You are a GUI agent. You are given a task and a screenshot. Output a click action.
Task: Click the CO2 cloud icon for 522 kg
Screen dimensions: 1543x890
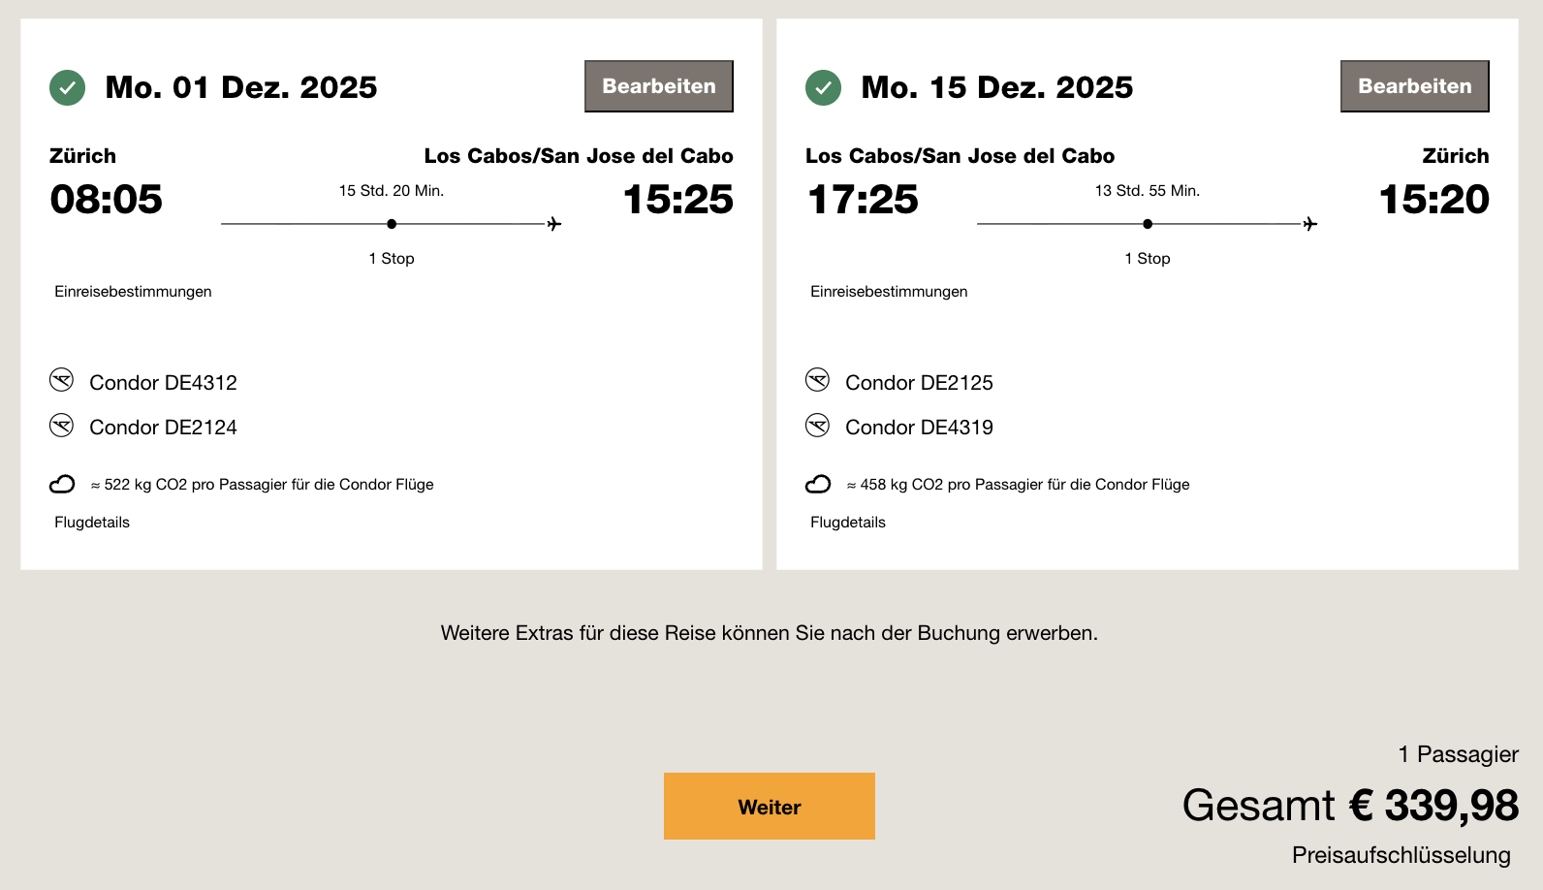click(62, 484)
